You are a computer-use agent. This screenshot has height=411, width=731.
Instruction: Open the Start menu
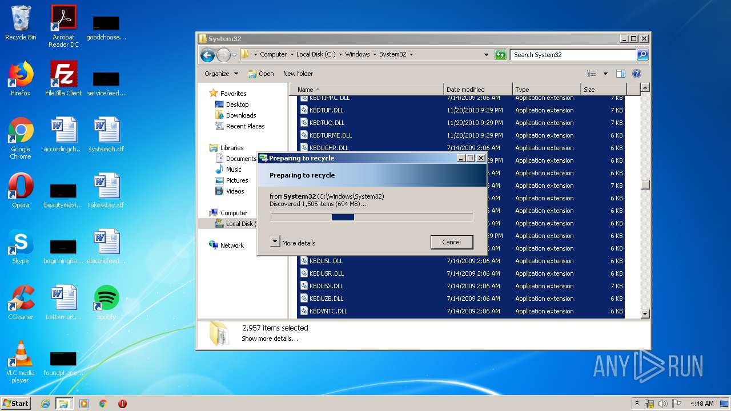point(16,404)
